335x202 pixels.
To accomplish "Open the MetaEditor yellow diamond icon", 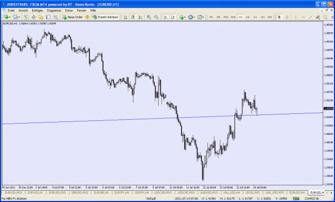I will [x=87, y=17].
